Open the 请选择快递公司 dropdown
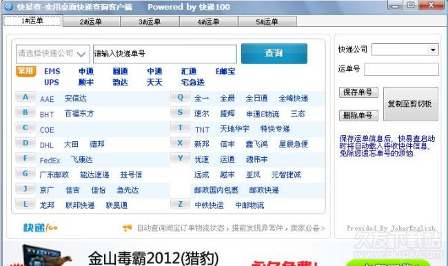Screen dimensions: 448x266 [x=53, y=54]
